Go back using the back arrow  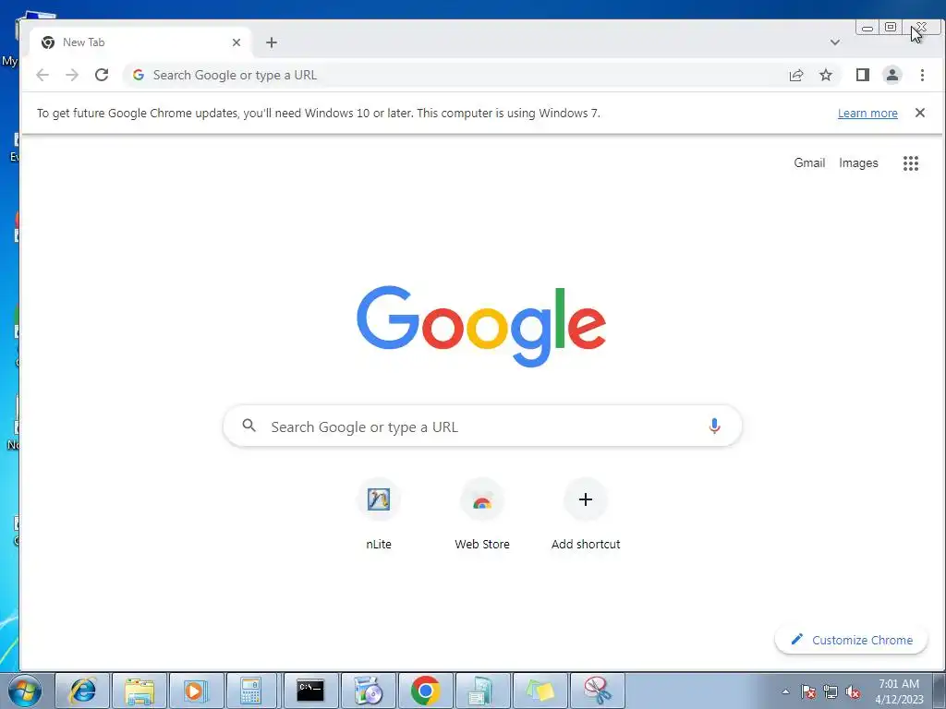[42, 75]
